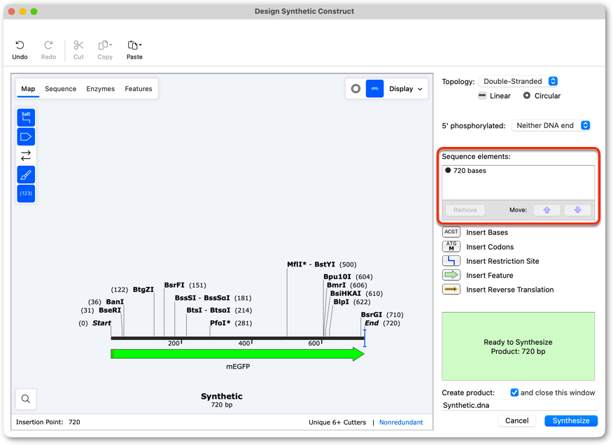Click the PfoI* (281) enzyme label
613x445 pixels.
231,323
